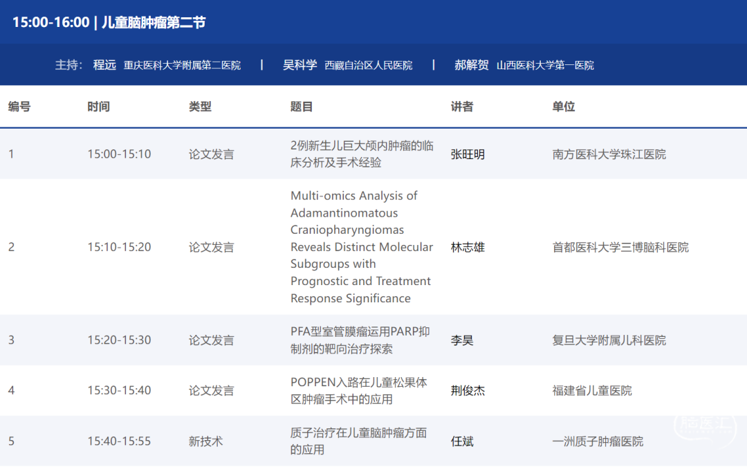The height and width of the screenshot is (467, 747).
Task: Click the 编号 column header
Action: click(x=19, y=107)
